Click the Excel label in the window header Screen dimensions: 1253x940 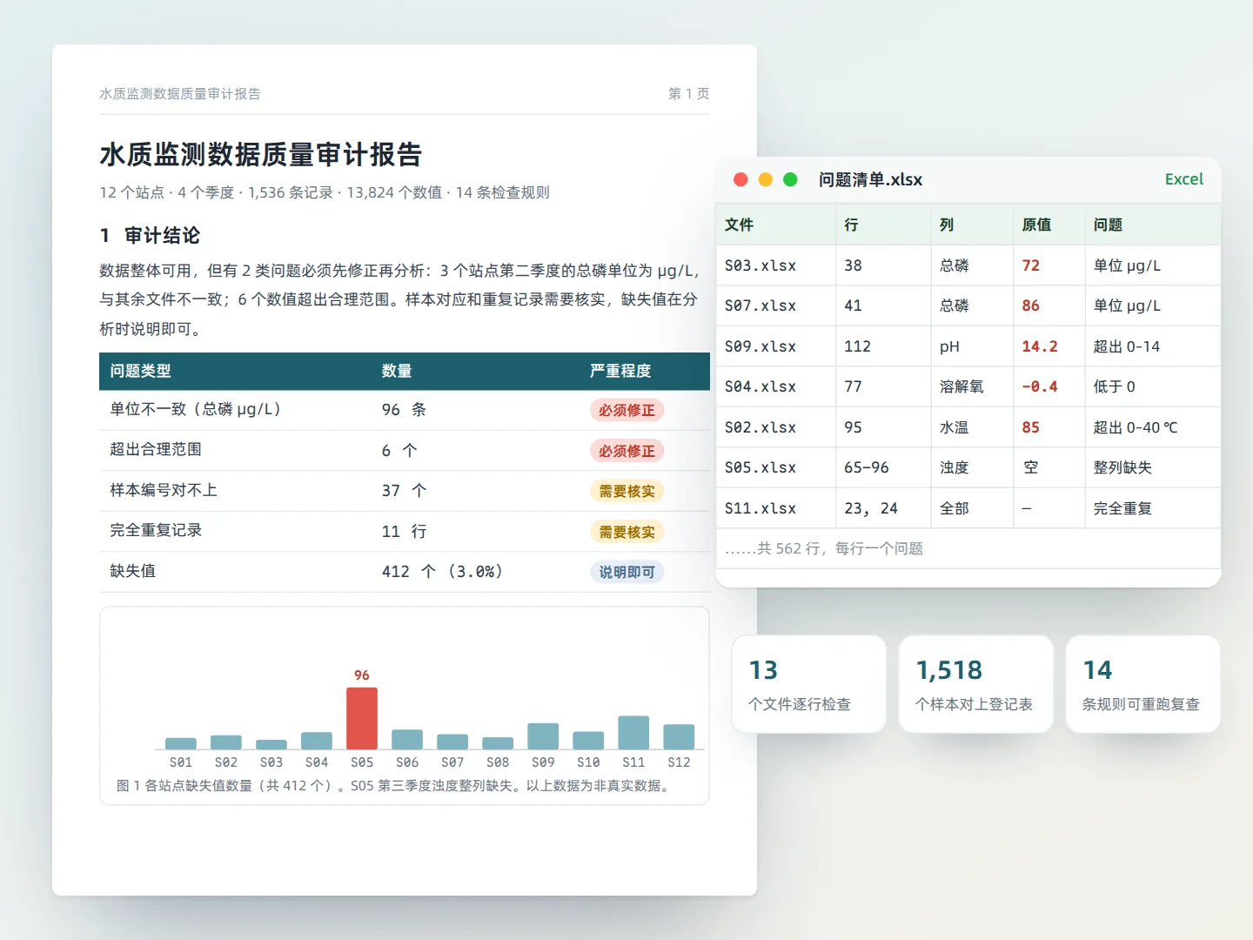click(x=1184, y=179)
